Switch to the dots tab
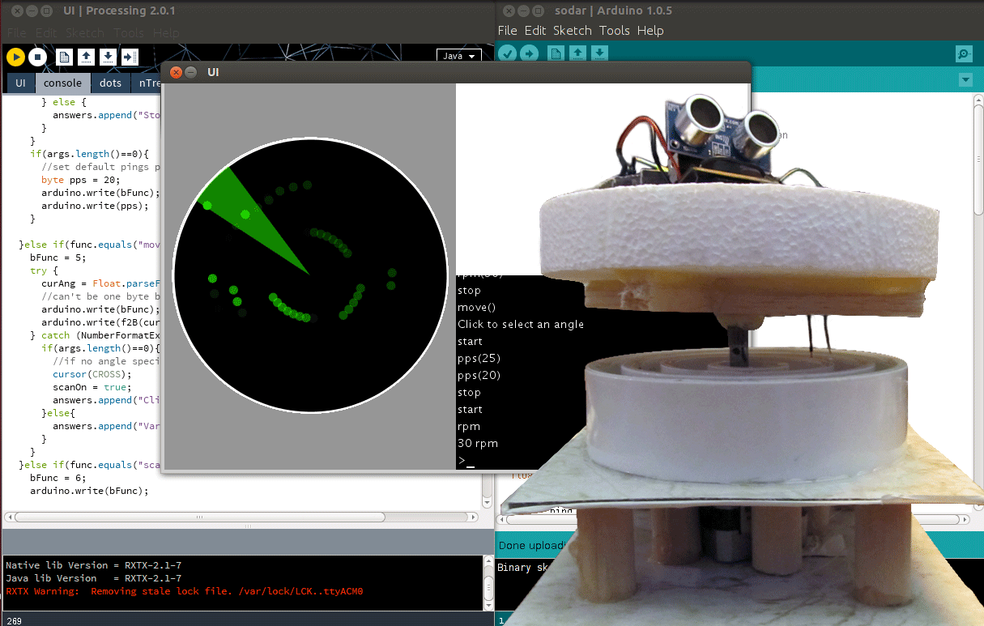 click(x=110, y=83)
